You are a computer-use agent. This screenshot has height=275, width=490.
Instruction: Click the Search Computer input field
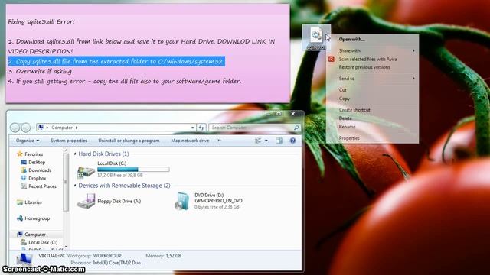(251, 128)
